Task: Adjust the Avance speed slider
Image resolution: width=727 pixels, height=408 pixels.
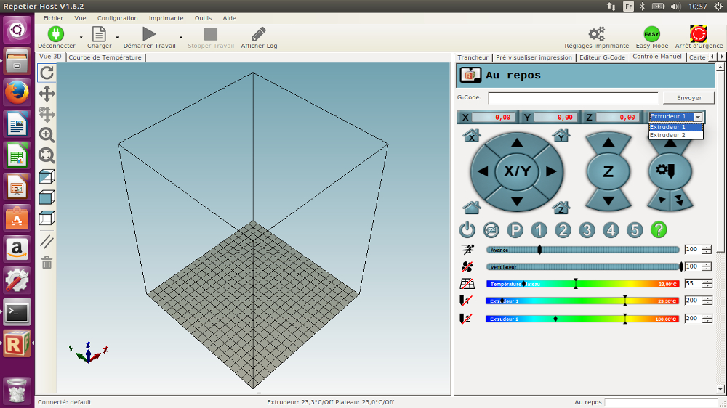Action: point(583,250)
